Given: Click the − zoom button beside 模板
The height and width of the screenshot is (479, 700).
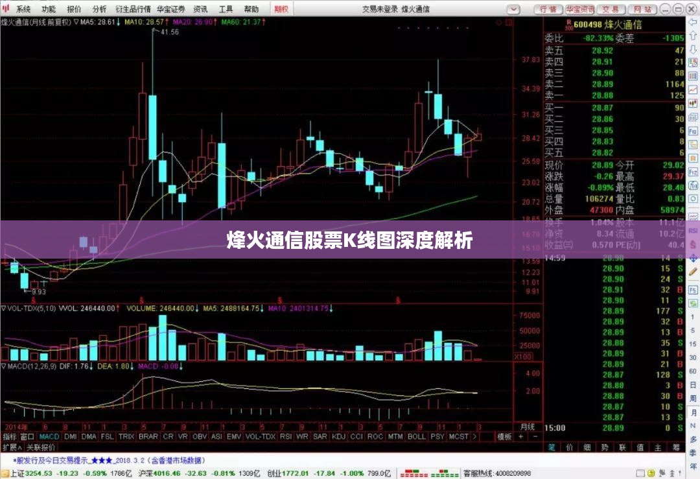Looking at the screenshot, I should (x=535, y=437).
